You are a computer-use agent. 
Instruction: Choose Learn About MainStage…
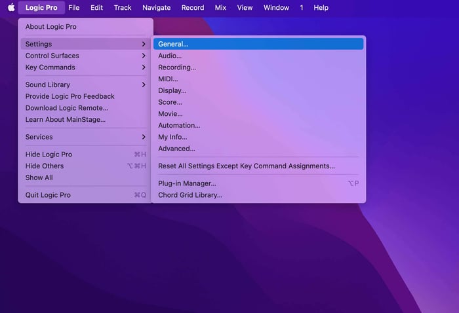pos(85,120)
